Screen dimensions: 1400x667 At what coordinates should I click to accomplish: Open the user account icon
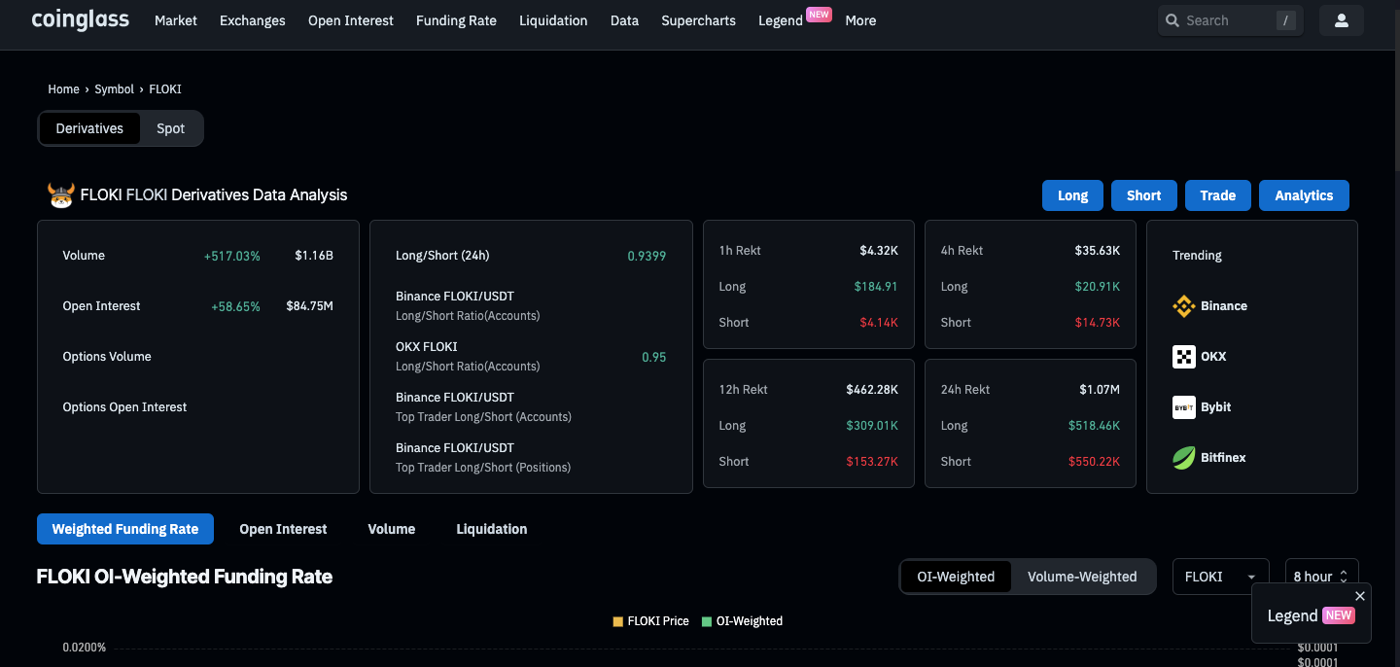[1342, 20]
